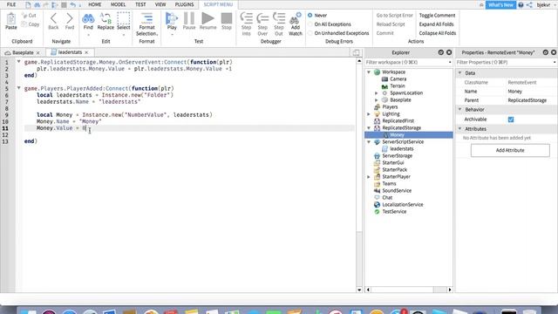Collapse the Behavior properties section

pos(459,109)
